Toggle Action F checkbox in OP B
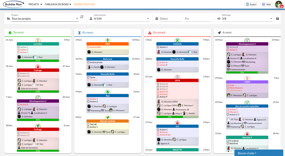Image resolution: width=285 pixels, height=156 pixels. tap(158, 97)
